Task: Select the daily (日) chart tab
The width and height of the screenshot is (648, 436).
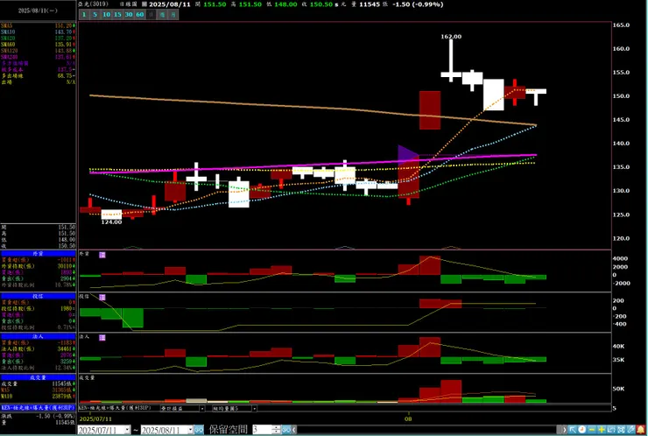Action: (x=151, y=15)
